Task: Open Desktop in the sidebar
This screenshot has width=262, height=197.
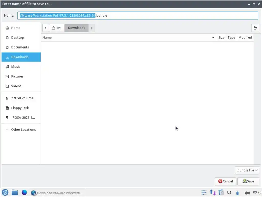Action: (21, 37)
